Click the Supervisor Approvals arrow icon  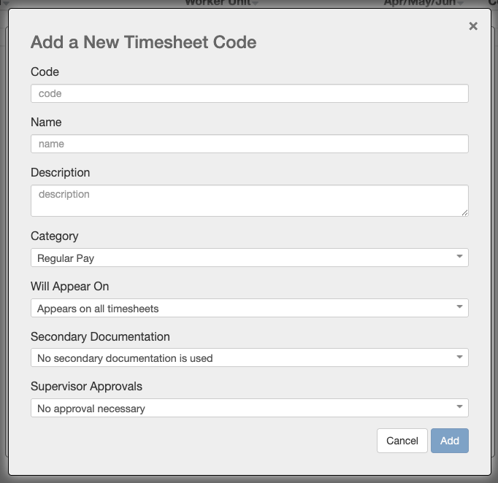[459, 408]
